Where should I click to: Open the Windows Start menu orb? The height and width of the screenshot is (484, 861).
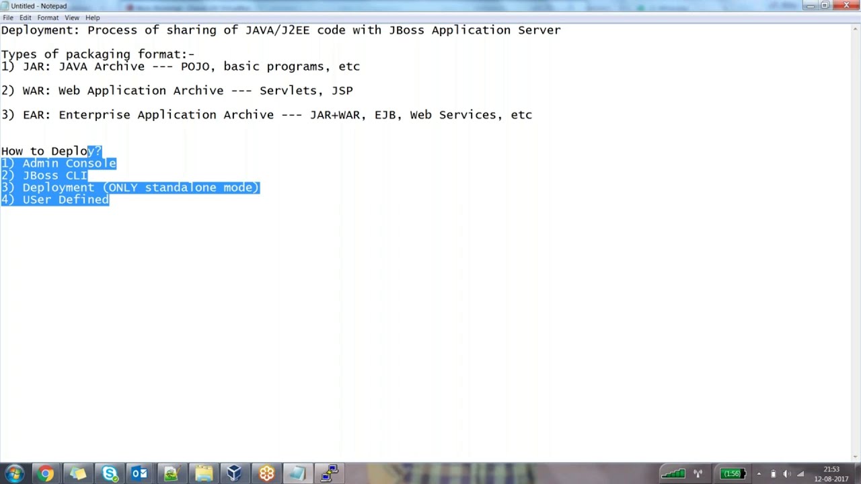(14, 474)
